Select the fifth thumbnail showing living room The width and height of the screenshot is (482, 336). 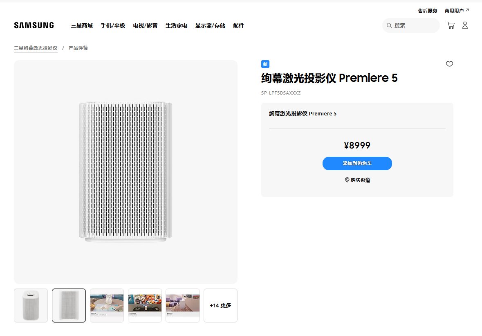tap(183, 306)
